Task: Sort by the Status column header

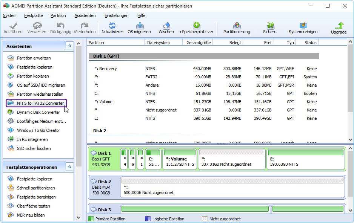Action: [307, 43]
